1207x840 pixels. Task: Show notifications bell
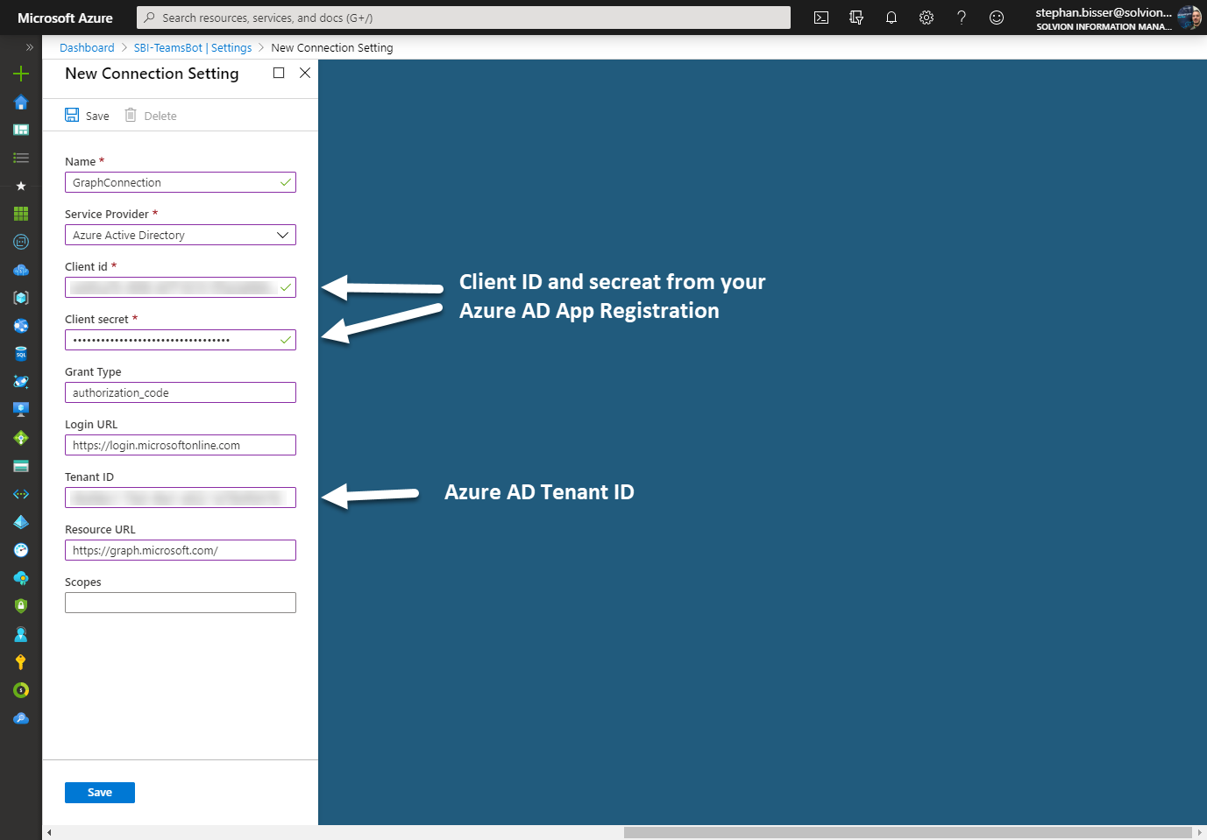pyautogui.click(x=891, y=18)
